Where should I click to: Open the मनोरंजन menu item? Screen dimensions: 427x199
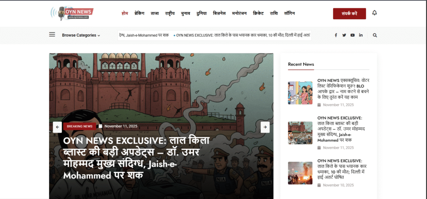239,13
